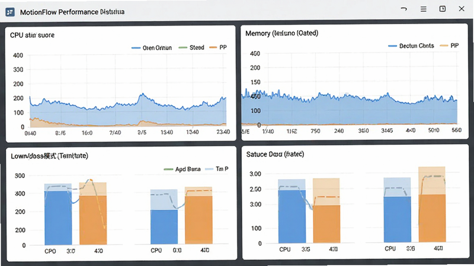
Task: Click the '3145' x-axis label in Memory chart
Action: tap(387, 131)
